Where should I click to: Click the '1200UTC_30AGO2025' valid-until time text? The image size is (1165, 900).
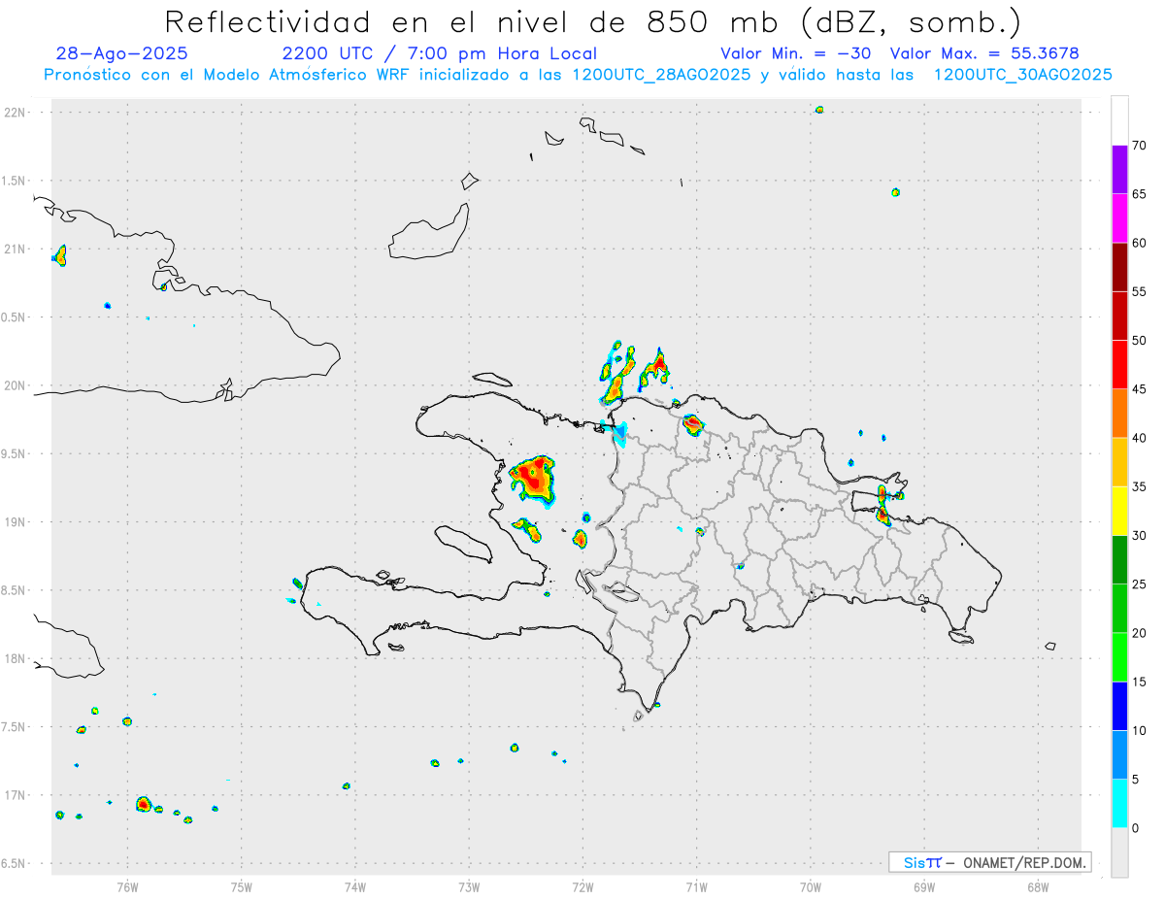click(1022, 75)
